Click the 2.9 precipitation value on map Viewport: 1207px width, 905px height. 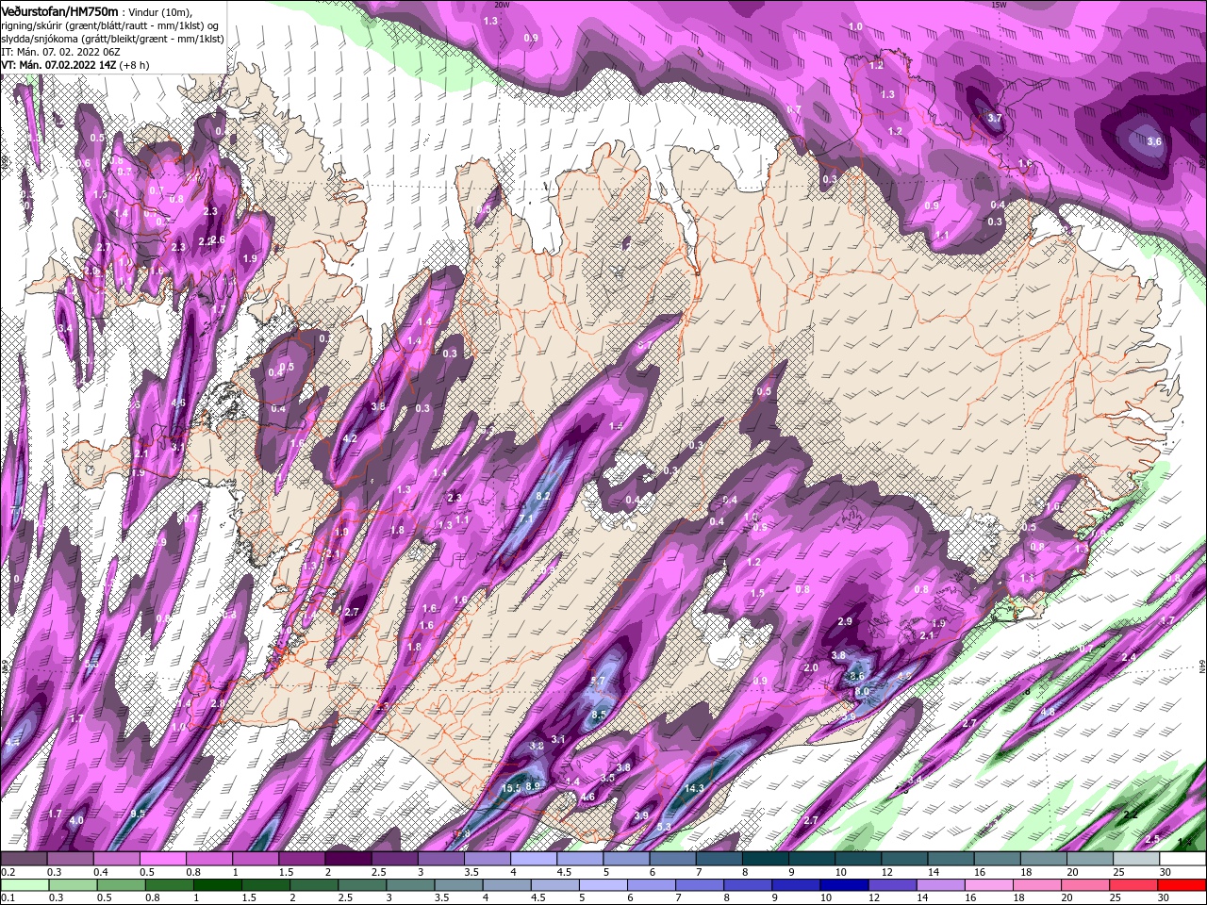[845, 622]
